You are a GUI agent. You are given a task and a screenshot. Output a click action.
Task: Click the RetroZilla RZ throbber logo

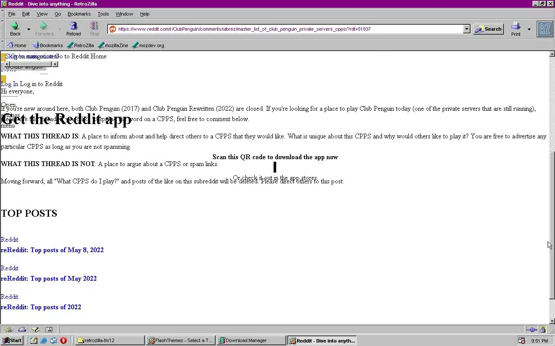(x=545, y=29)
